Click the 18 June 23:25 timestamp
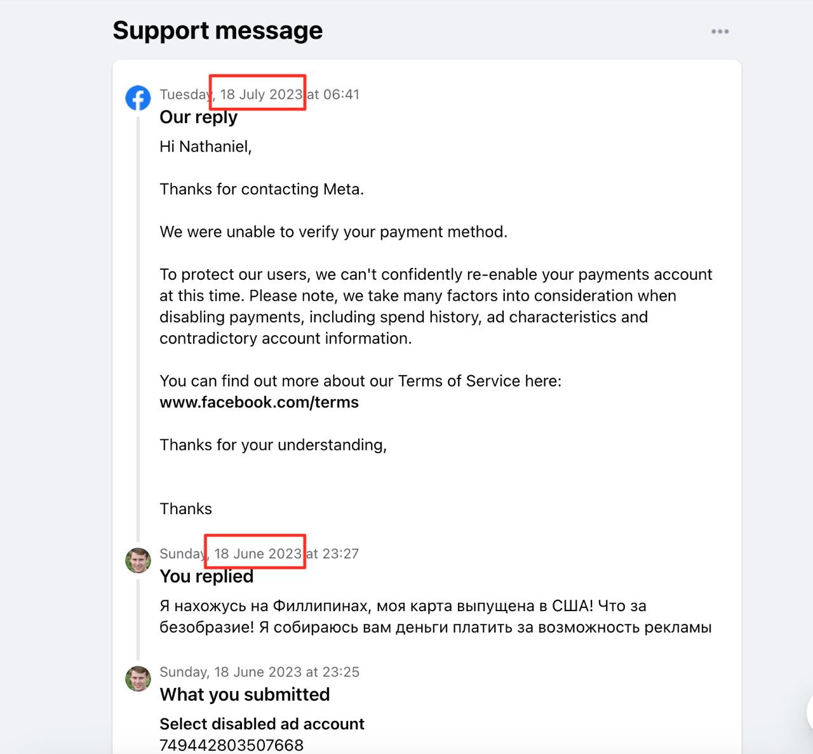Image resolution: width=813 pixels, height=754 pixels. 259,672
